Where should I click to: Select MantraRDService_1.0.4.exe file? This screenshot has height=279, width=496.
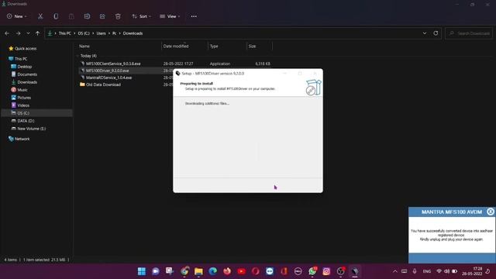[108, 77]
